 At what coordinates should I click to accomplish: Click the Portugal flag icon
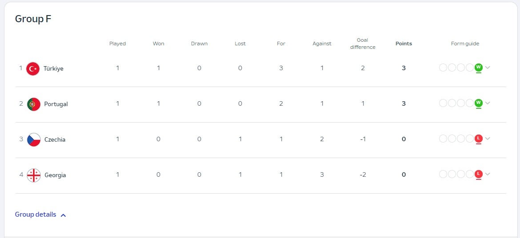[x=33, y=104]
